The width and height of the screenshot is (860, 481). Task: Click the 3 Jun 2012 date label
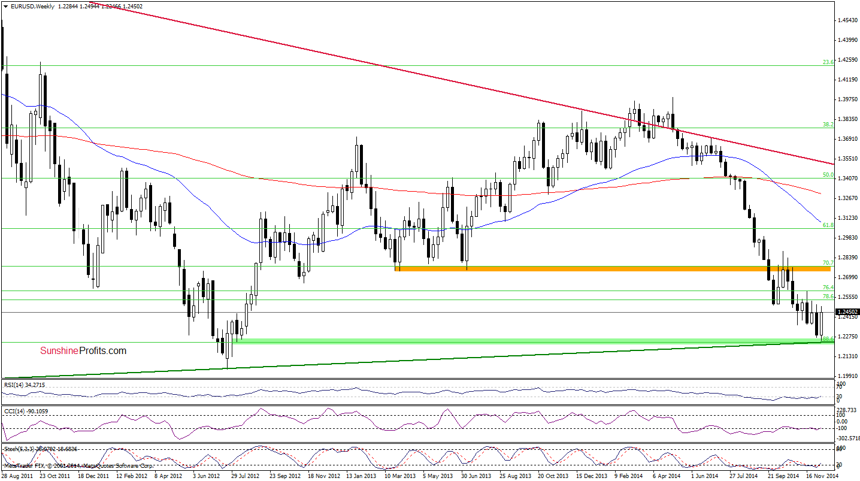click(208, 476)
